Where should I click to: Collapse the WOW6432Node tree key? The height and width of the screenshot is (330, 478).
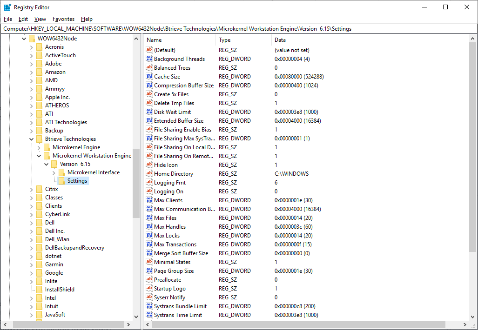pos(24,39)
